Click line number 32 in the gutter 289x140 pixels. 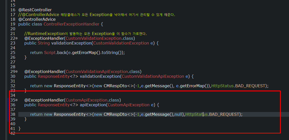point(13,86)
